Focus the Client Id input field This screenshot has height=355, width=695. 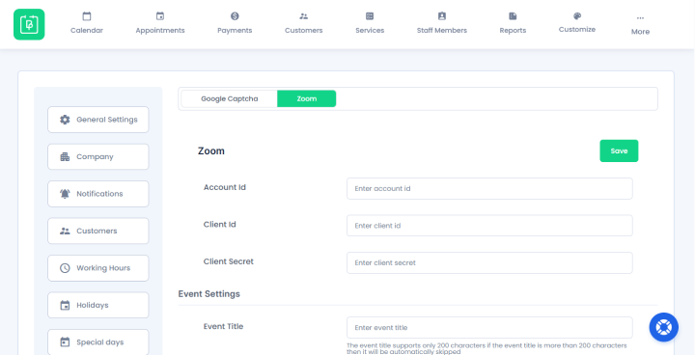[489, 226]
